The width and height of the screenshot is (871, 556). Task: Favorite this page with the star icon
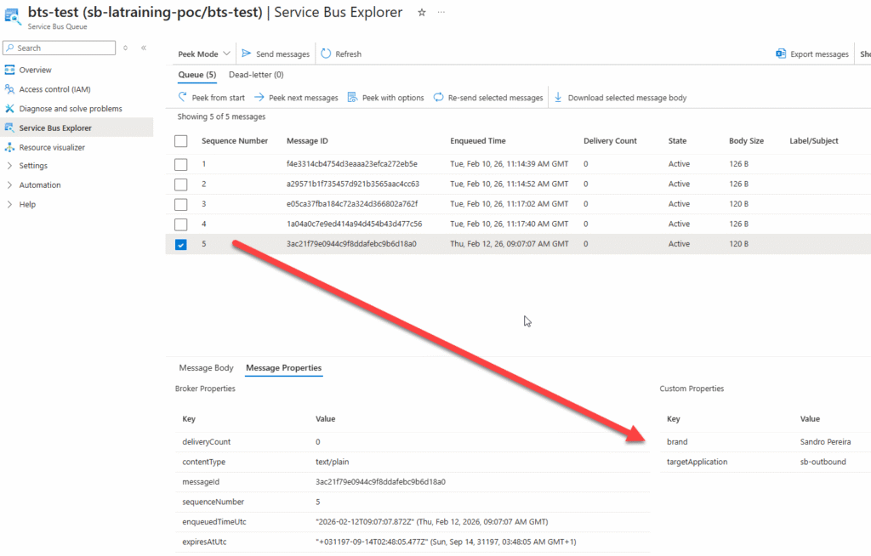pyautogui.click(x=422, y=13)
